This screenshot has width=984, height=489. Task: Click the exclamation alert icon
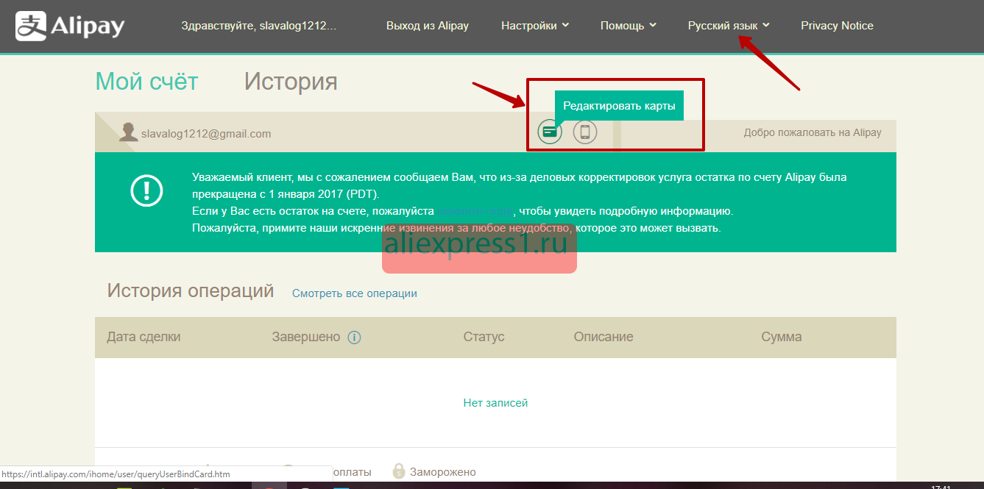click(x=146, y=190)
